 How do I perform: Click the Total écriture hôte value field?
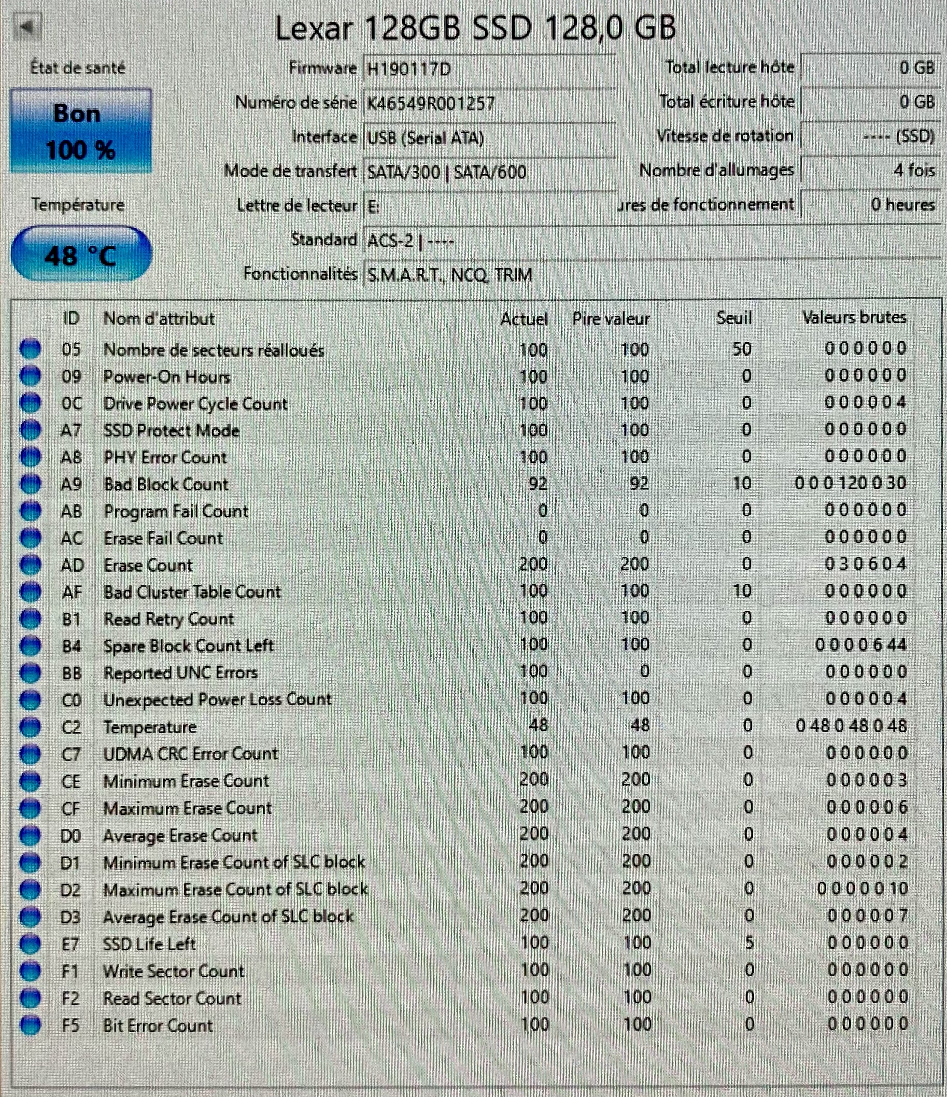click(x=871, y=102)
